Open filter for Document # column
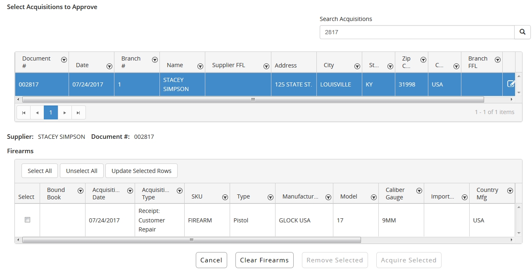This screenshot has width=532, height=271. tap(64, 60)
